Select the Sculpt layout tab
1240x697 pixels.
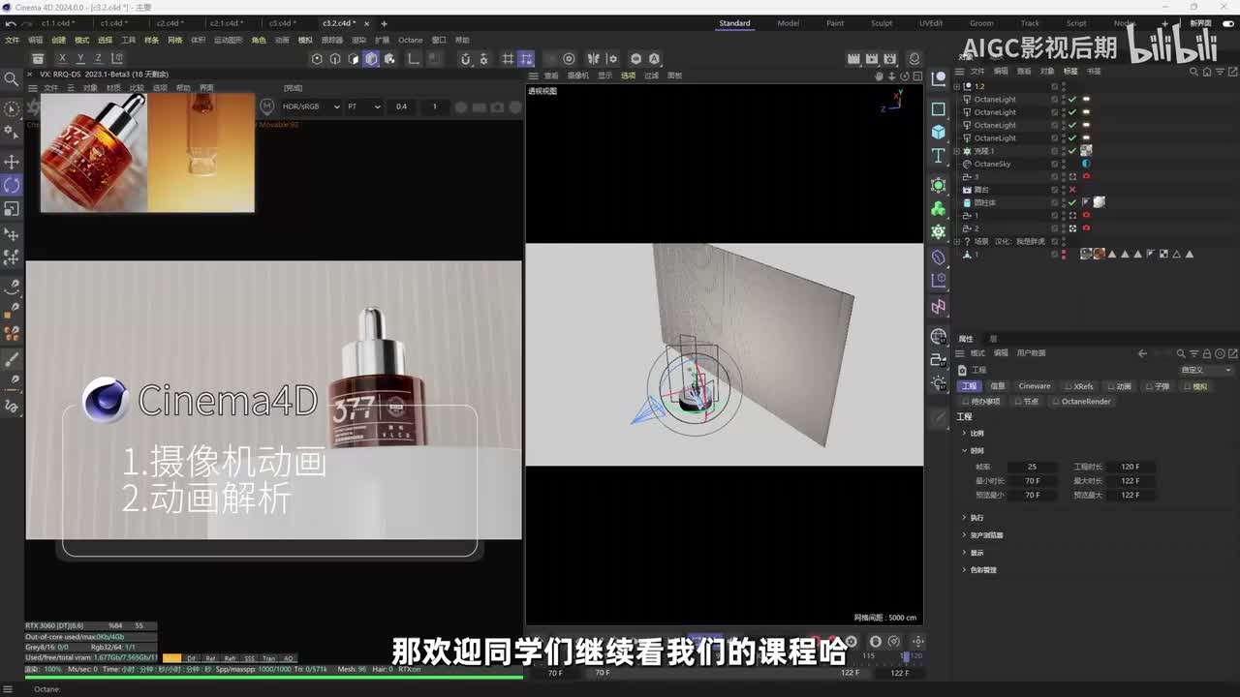[882, 23]
